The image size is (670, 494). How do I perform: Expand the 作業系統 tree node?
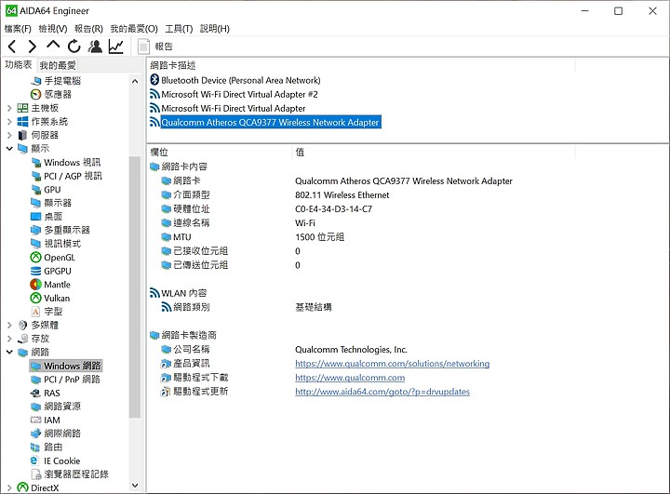coord(9,122)
